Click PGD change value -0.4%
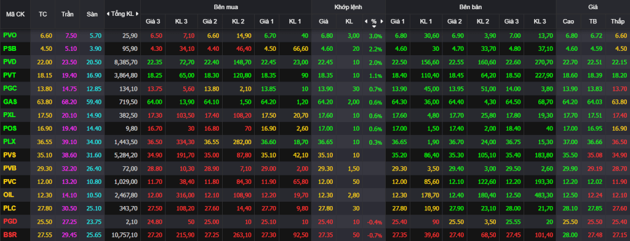630x241 pixels. tap(374, 222)
